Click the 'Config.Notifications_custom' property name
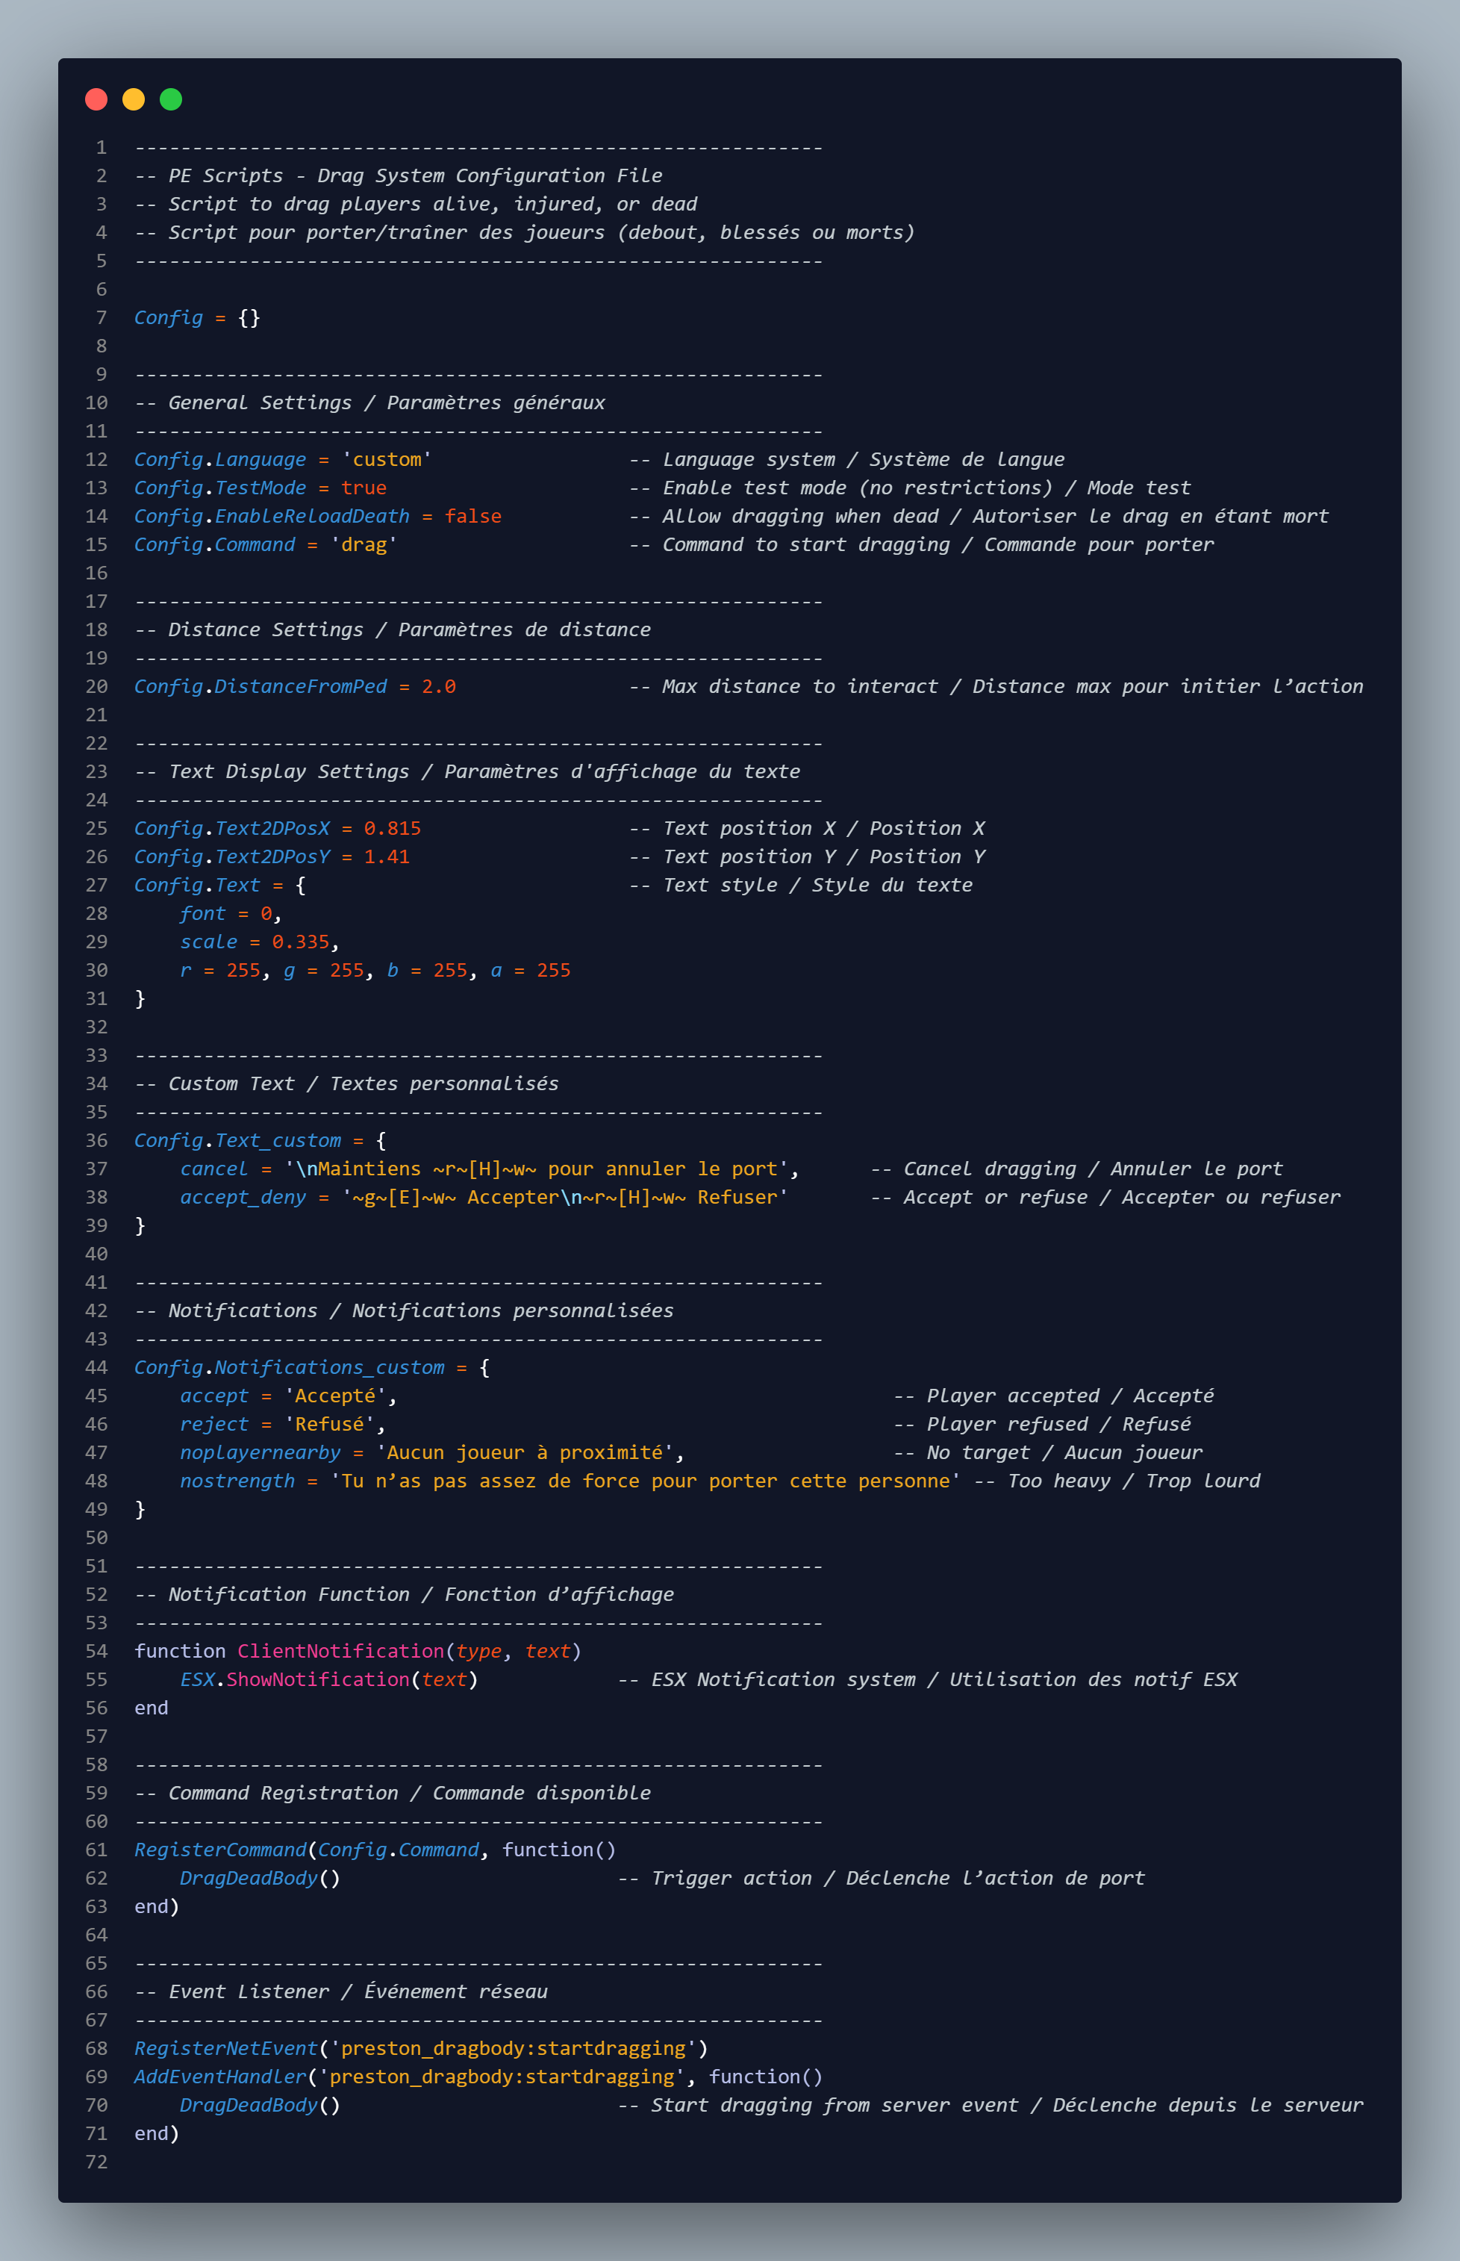Screen dimensions: 1460x2261 pos(289,1368)
